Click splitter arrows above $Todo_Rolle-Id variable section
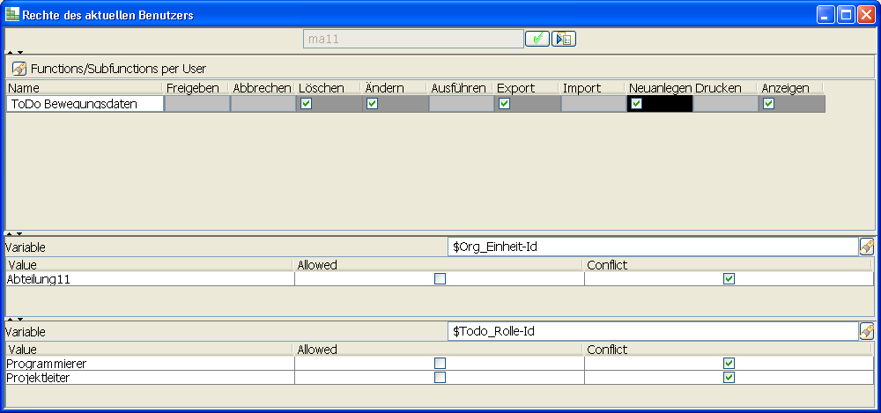The width and height of the screenshot is (881, 413). point(15,319)
